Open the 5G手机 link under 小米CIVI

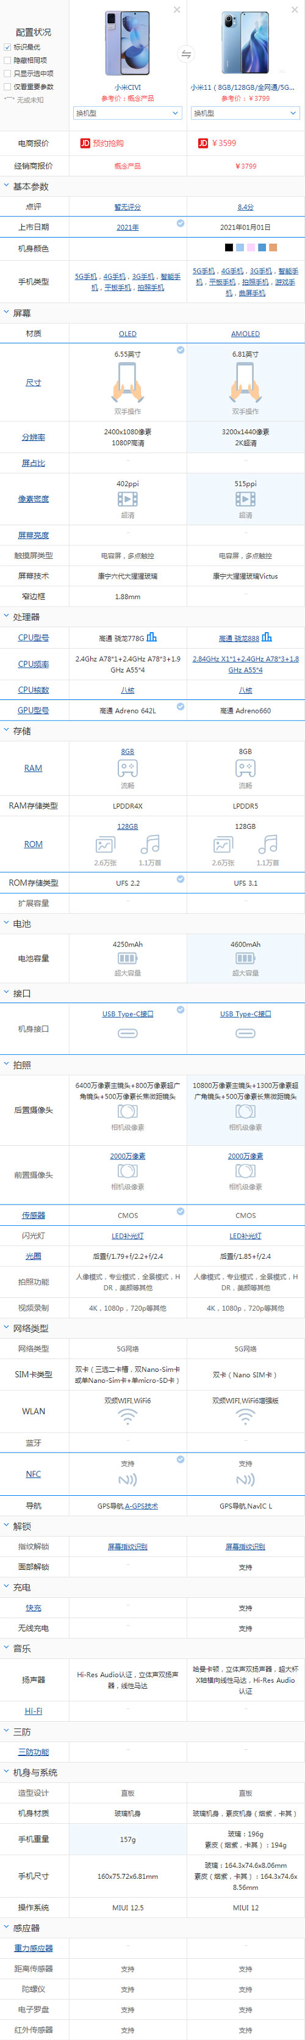86,277
